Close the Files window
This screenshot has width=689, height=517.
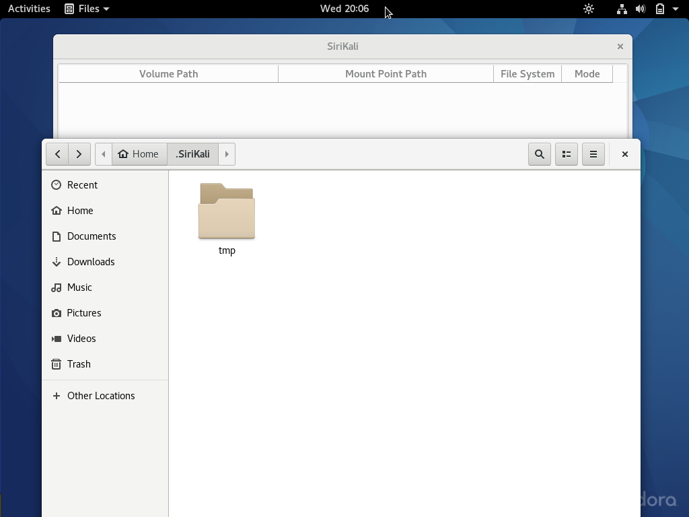pyautogui.click(x=625, y=154)
